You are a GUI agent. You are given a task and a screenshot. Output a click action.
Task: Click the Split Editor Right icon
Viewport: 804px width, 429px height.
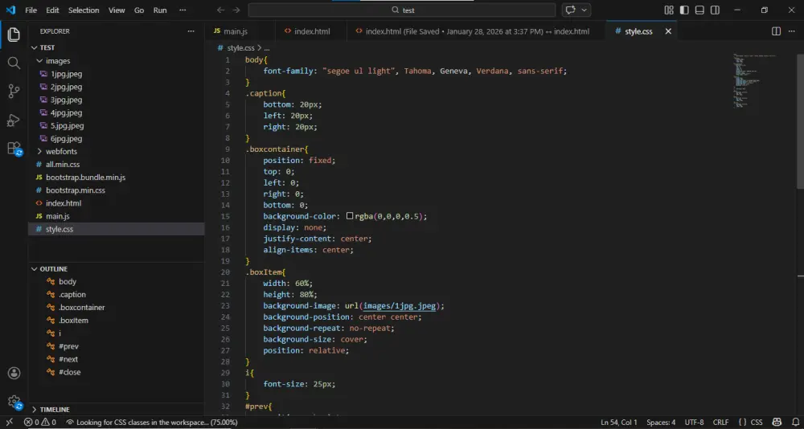pos(777,31)
